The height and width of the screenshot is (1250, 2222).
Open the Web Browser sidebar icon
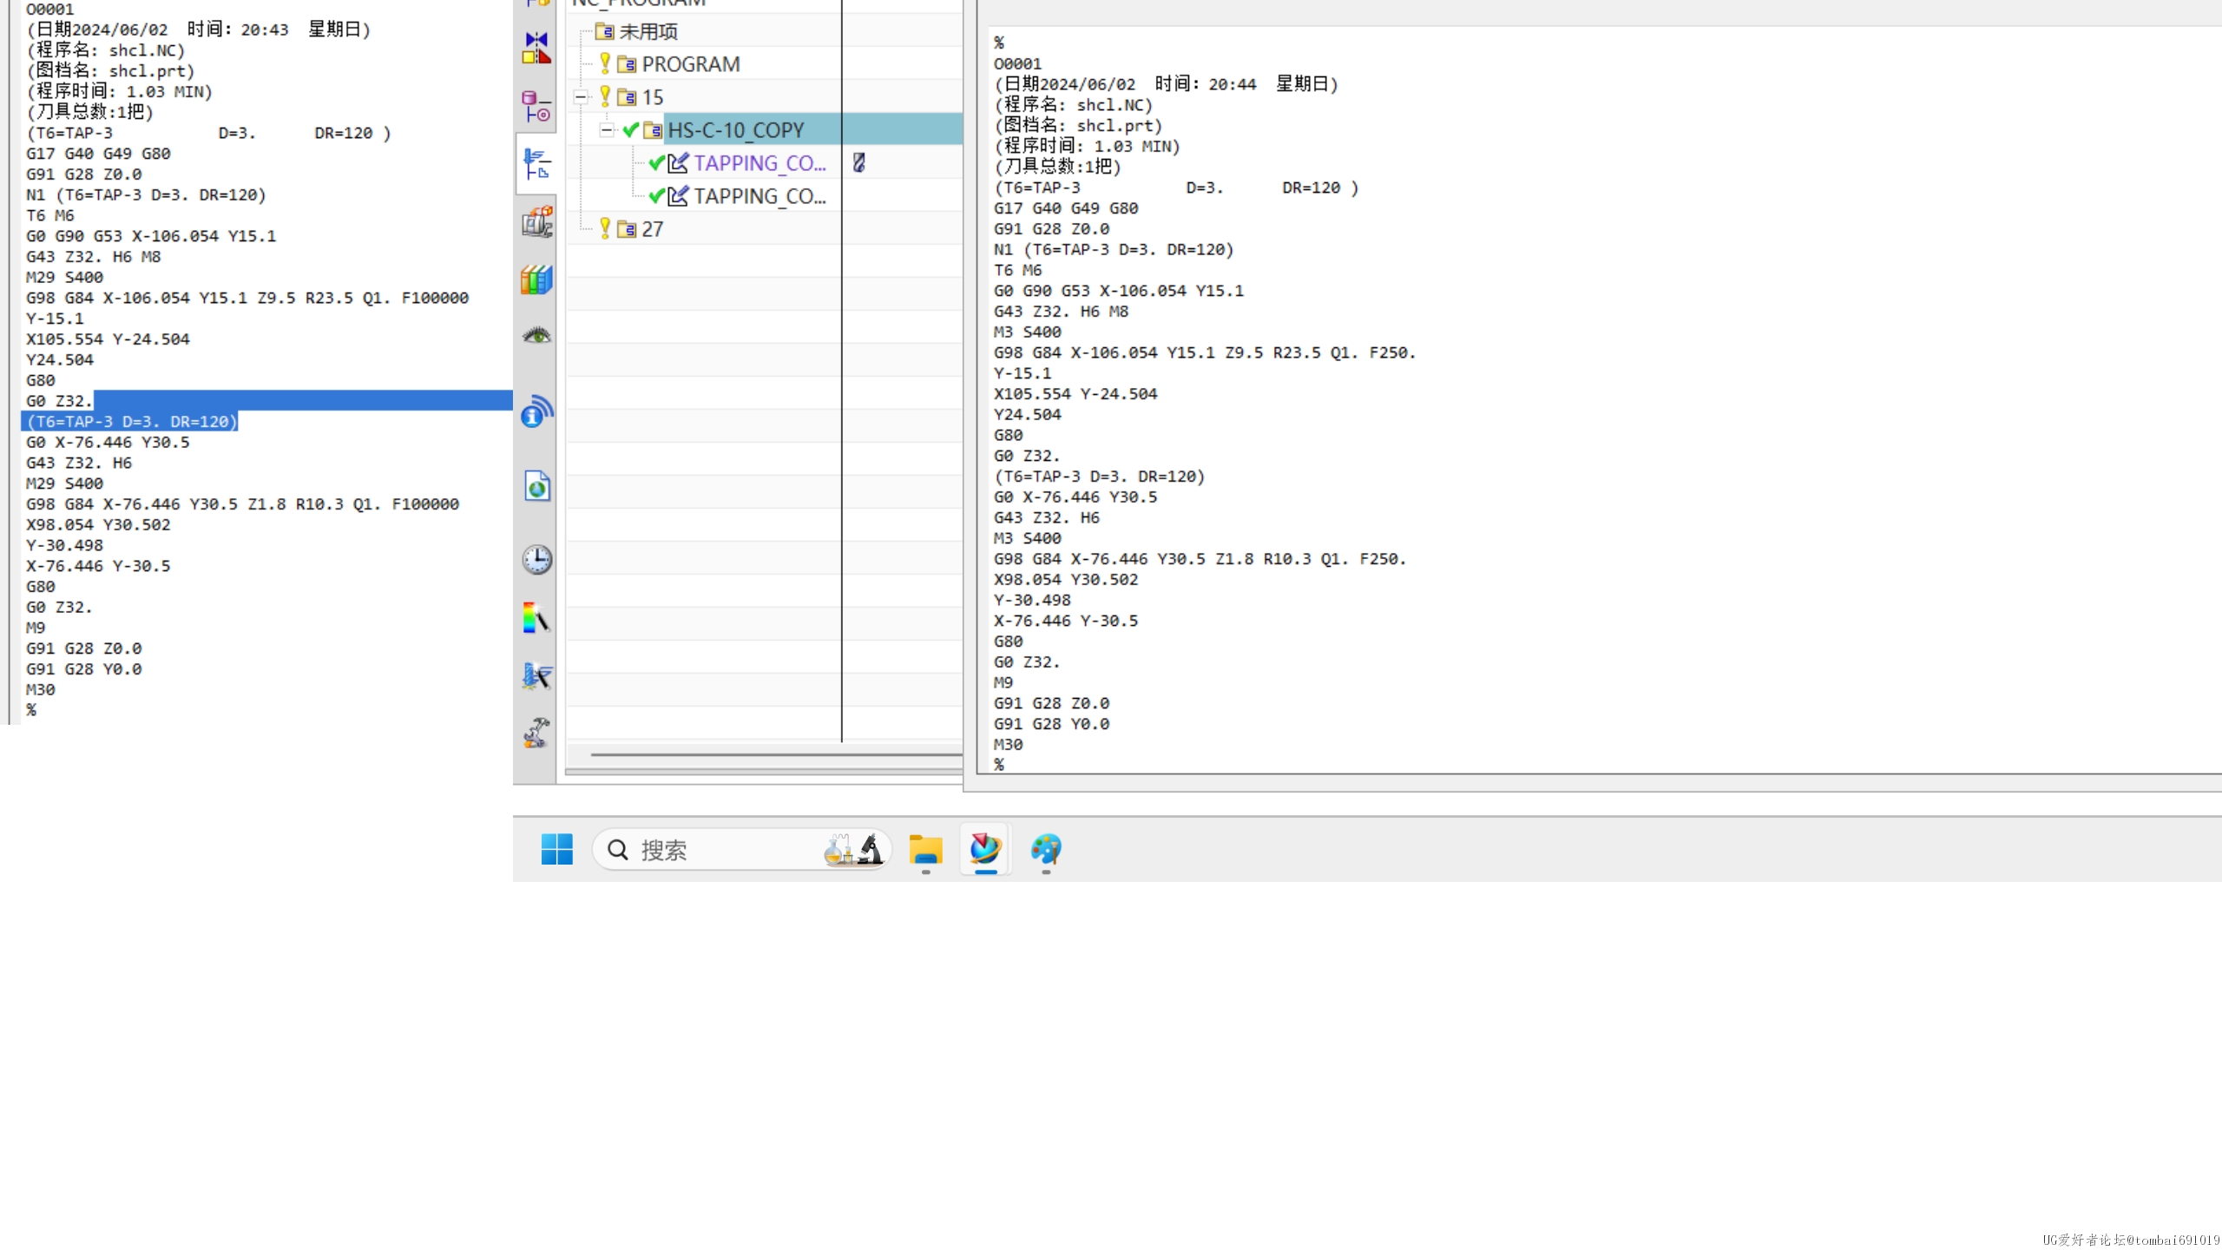tap(536, 486)
